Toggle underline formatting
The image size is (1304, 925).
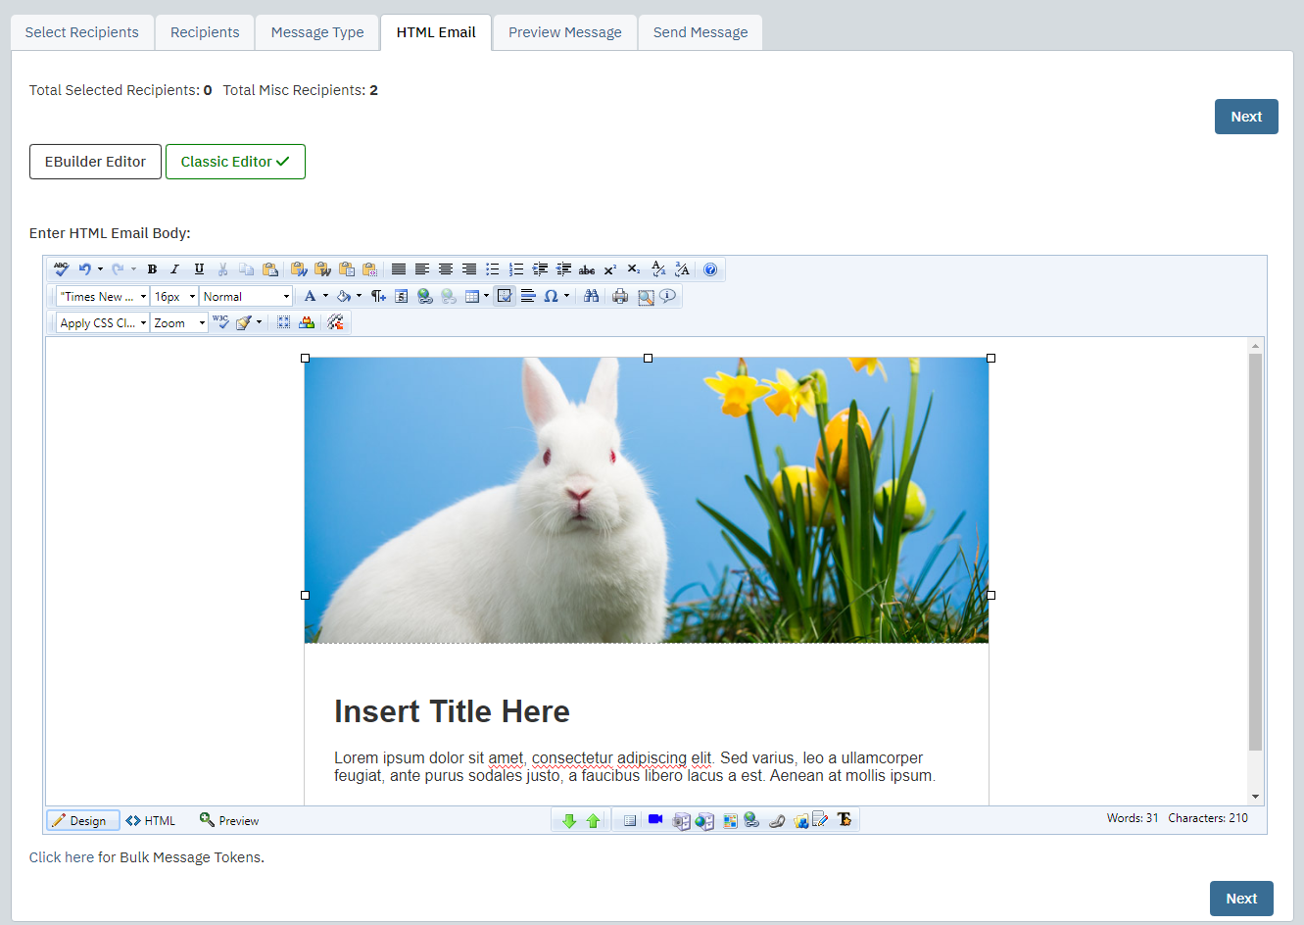[x=199, y=269]
